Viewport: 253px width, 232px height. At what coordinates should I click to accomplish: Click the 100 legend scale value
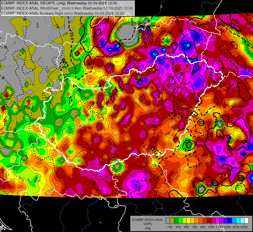(170, 227)
